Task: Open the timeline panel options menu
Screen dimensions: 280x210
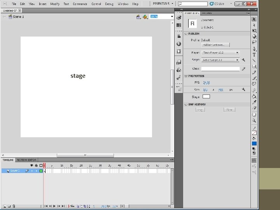Action: click(172, 160)
